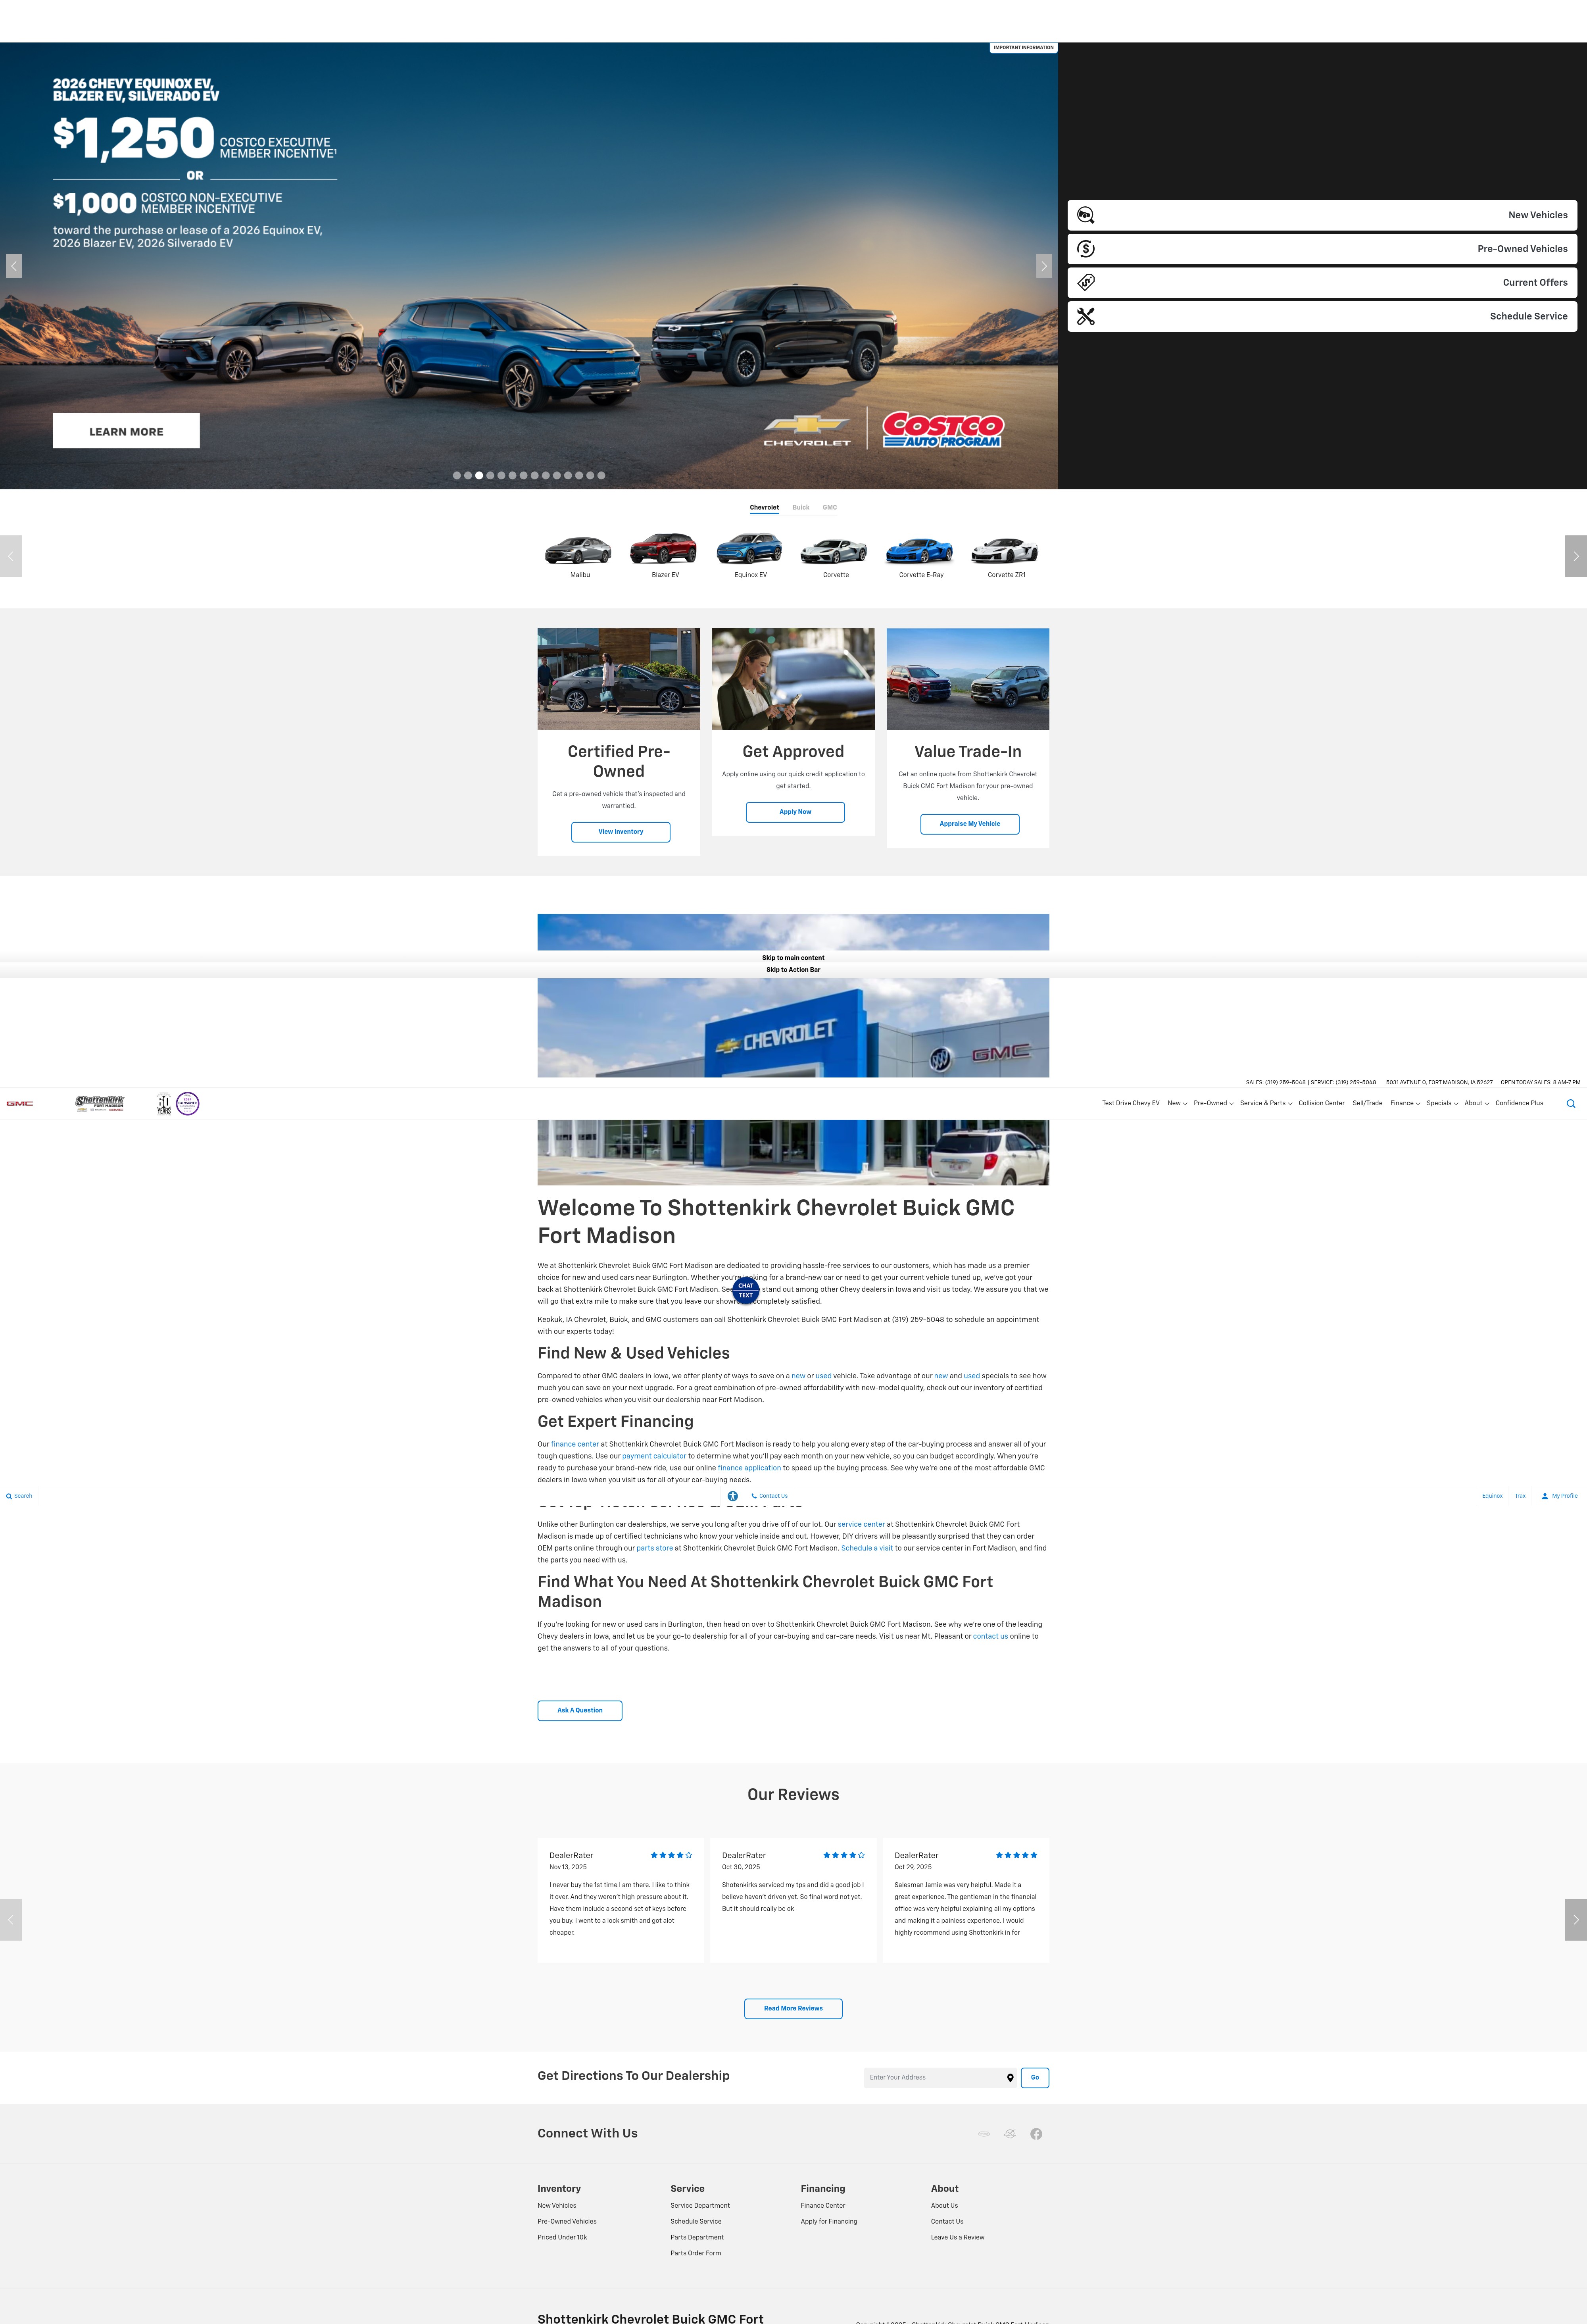Click the New Vehicles car search icon

click(x=1086, y=215)
